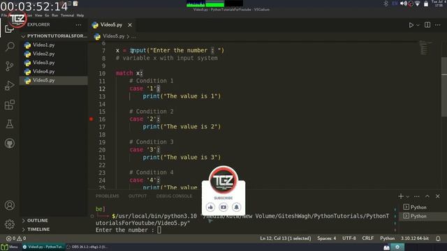
Task: Open the Wi-Fi network icon in system tray
Action: point(418,3)
